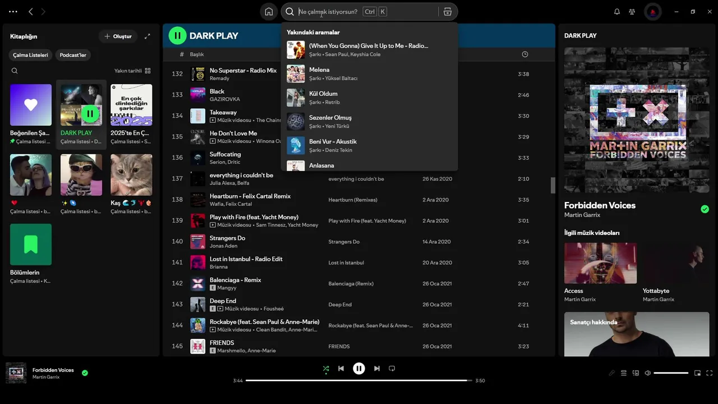This screenshot has width=718, height=404.
Task: Go forward using the right arrow
Action: click(43, 11)
